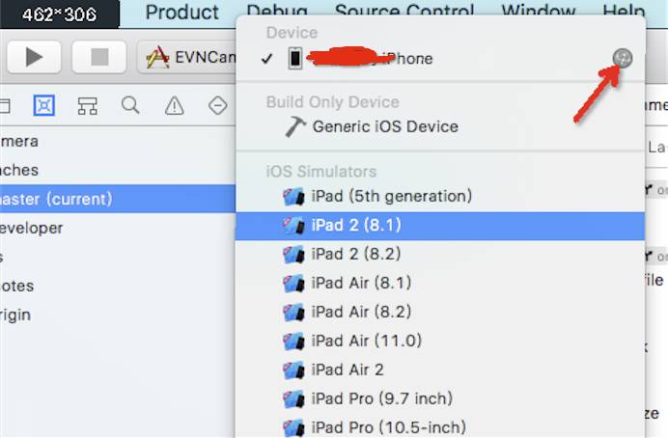
Task: Click the simulator icon beside iPad 2 (8.1)
Action: 293,225
